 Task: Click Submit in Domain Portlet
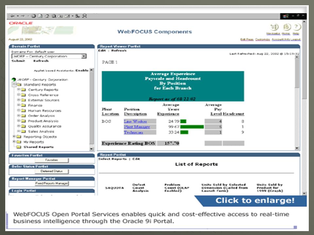[18, 61]
